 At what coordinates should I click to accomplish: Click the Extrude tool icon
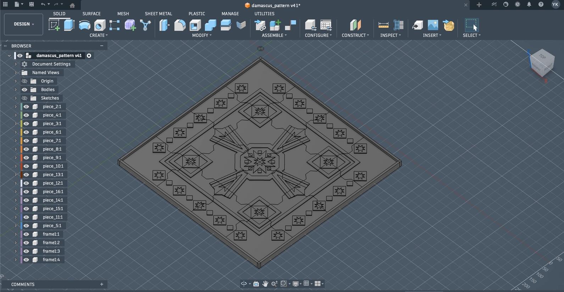(69, 25)
